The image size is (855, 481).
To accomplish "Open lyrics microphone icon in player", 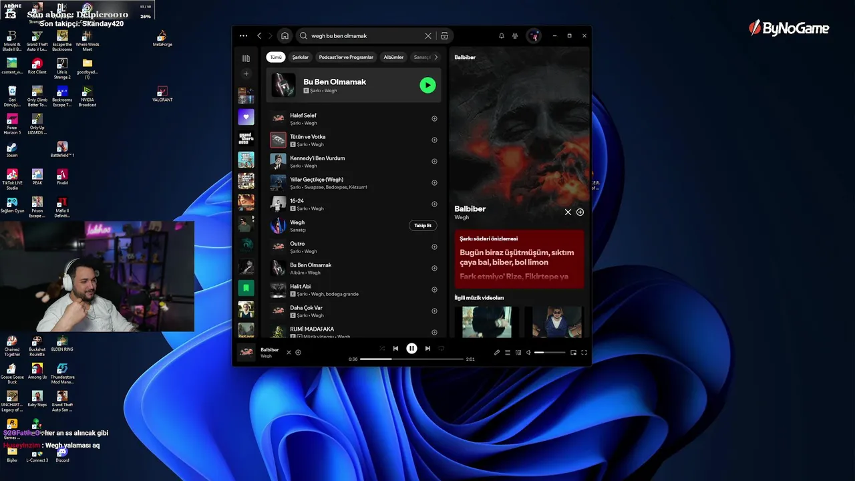I will tap(497, 353).
